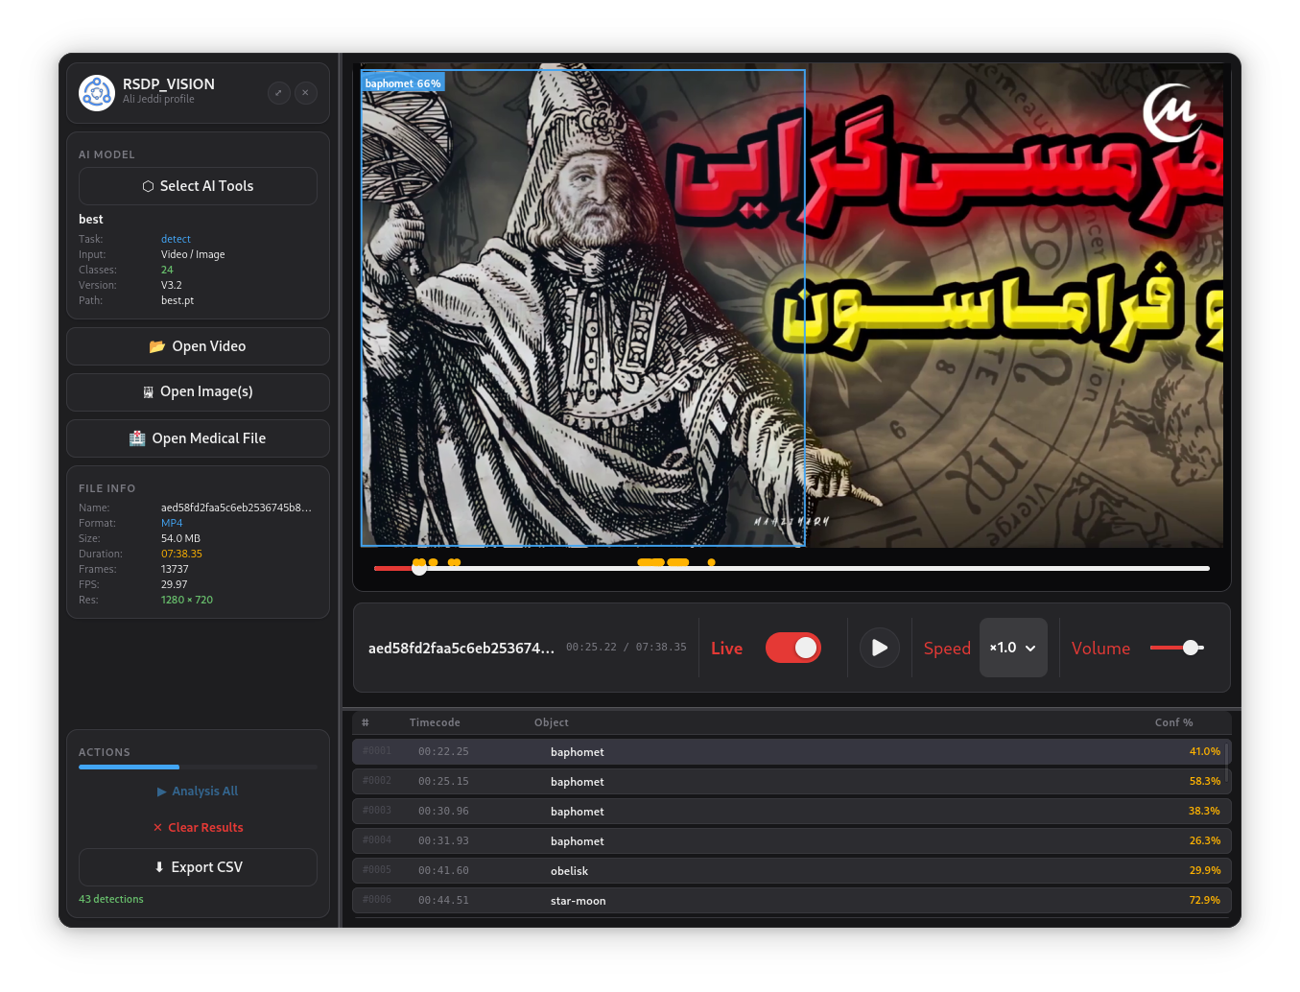Open the ×1.0 speed dropdown
The image size is (1300, 992).
point(1013,648)
